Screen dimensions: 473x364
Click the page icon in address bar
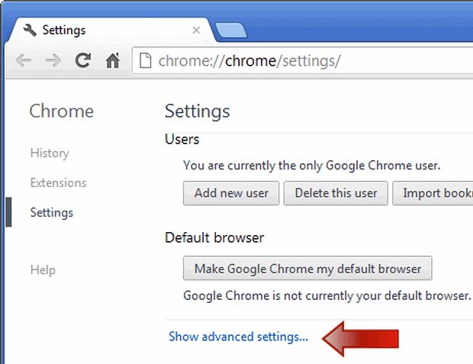[146, 60]
